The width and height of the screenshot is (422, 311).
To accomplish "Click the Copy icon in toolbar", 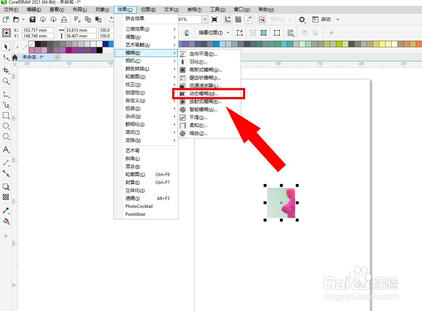I will point(88,19).
